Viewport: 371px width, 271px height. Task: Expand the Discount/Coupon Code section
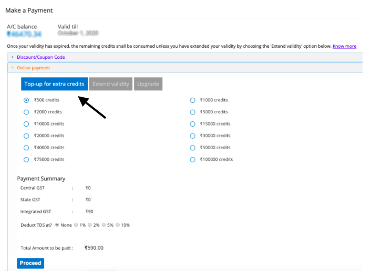tap(185, 57)
